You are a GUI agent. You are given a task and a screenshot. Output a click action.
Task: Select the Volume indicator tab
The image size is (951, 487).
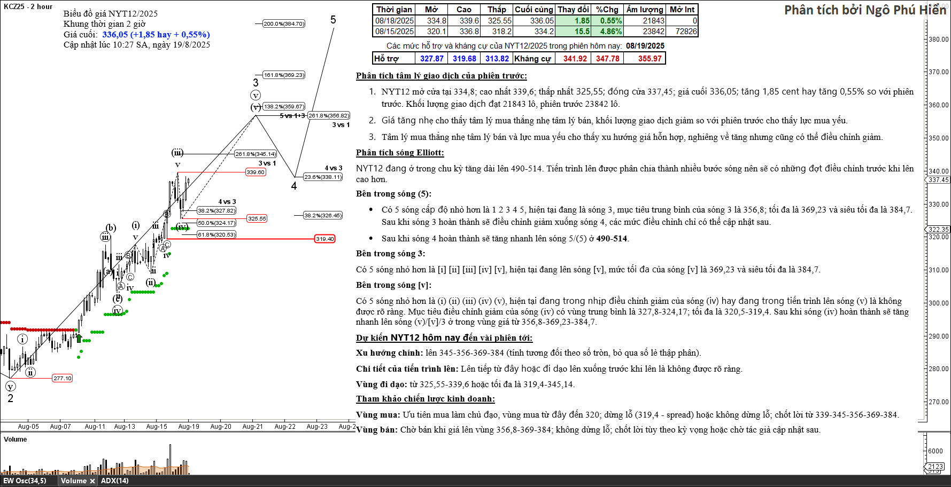coord(73,481)
